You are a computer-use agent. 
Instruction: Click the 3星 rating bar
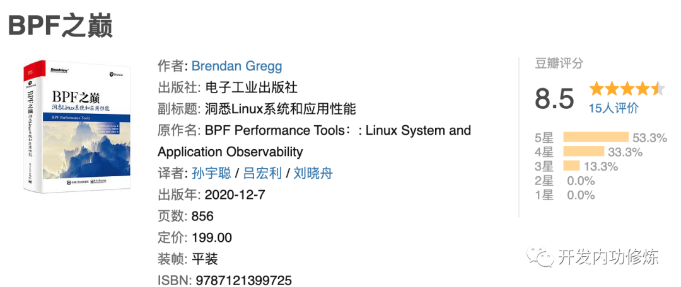[571, 166]
